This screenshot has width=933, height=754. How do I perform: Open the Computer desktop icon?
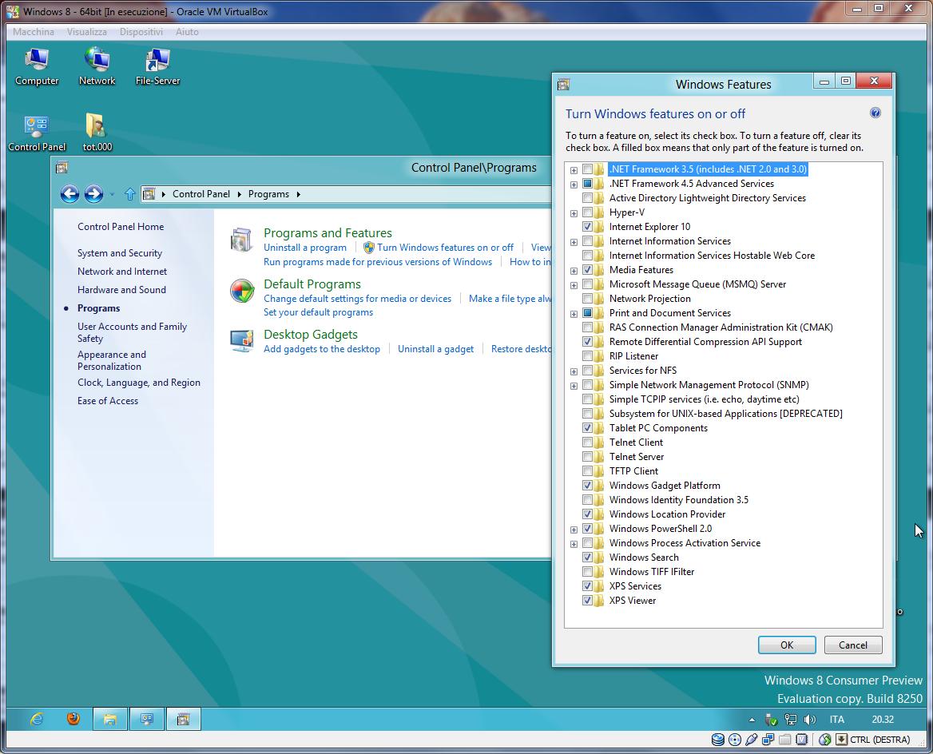pyautogui.click(x=37, y=66)
